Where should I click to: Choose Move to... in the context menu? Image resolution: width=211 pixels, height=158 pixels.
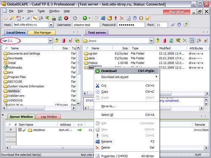point(127,106)
